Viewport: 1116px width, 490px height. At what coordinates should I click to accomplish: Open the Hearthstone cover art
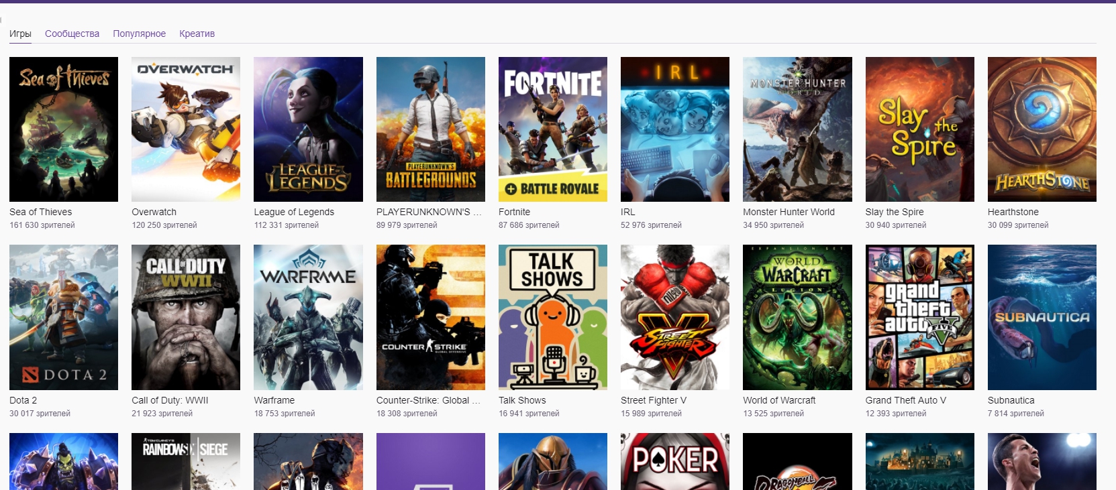(x=1042, y=129)
